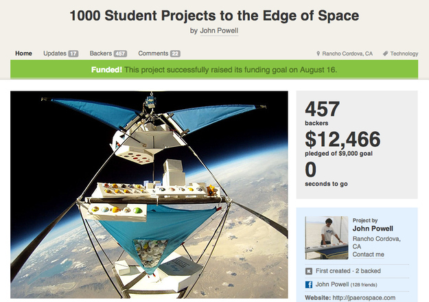This screenshot has width=429, height=302.
Task: Switch to the Updates tab
Action: coord(55,54)
